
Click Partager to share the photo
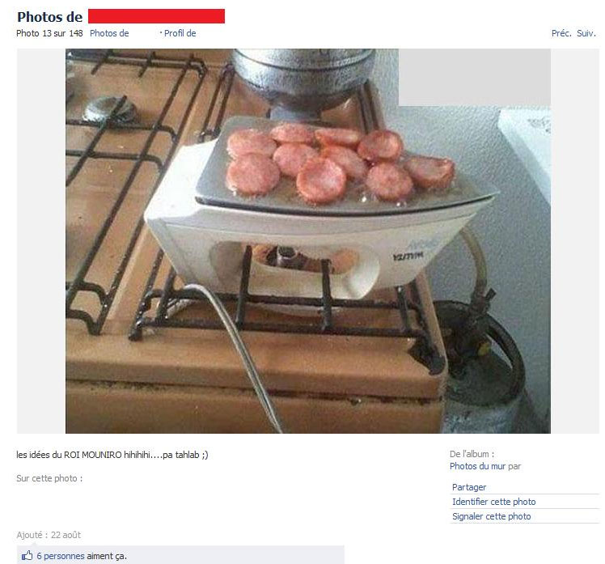pos(469,487)
